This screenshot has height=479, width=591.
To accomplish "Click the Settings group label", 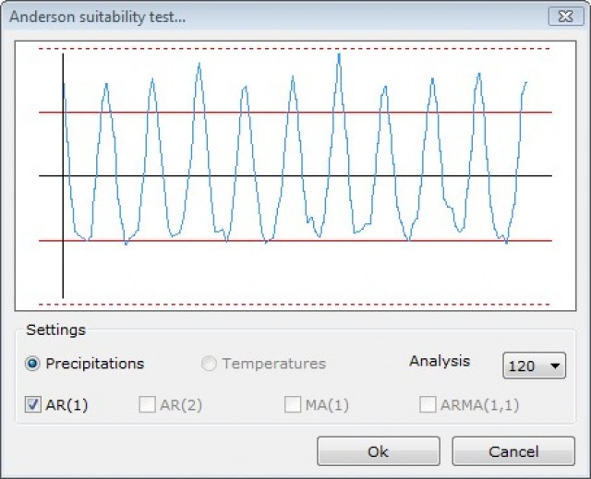I will (55, 329).
